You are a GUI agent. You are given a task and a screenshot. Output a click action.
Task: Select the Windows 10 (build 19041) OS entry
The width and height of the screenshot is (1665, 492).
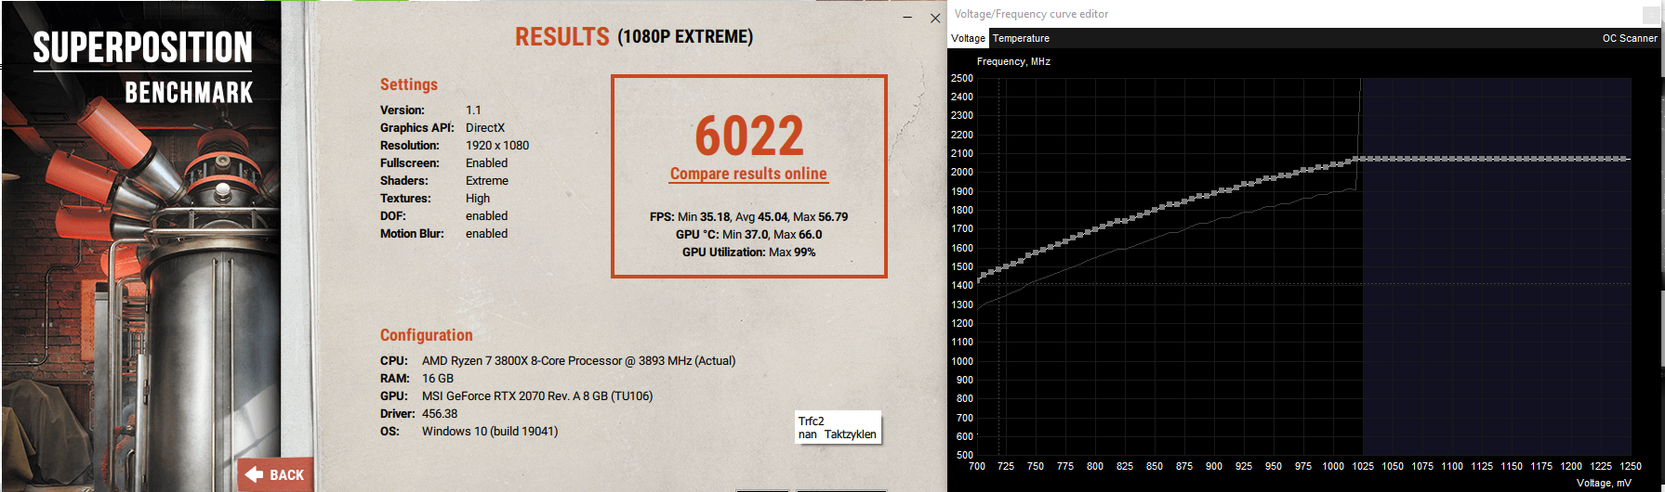490,431
